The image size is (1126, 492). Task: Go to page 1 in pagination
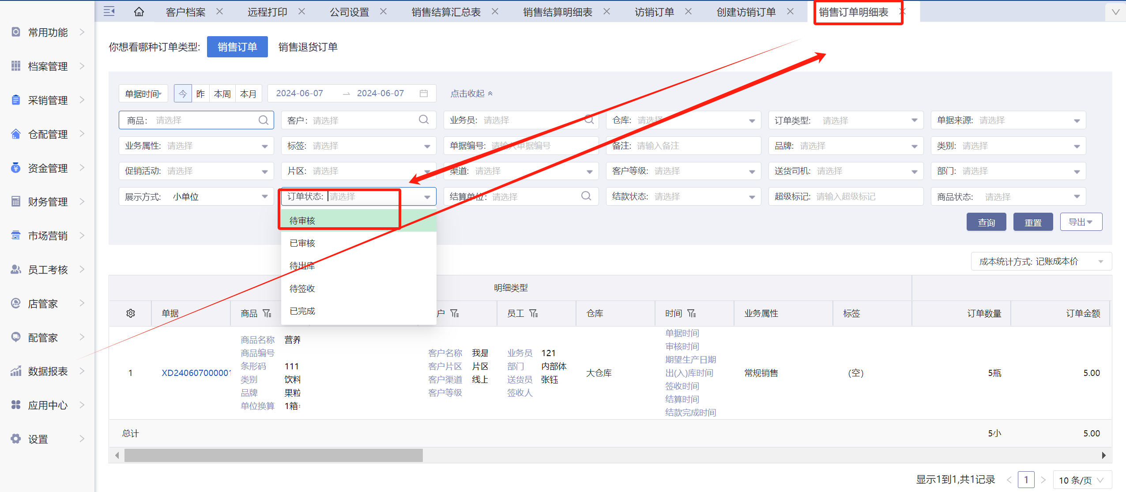pos(1026,480)
